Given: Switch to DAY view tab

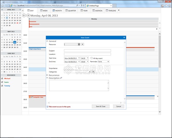Looking at the screenshot, I should pos(31,11).
